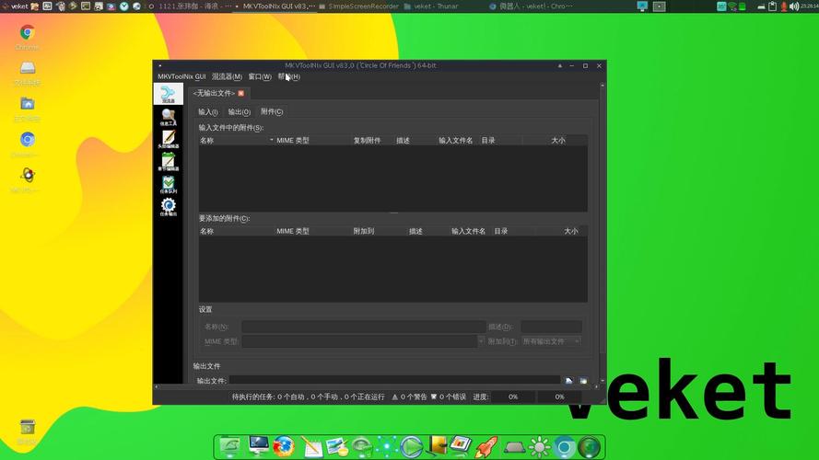Select the 附件(C) tab
819x460 pixels.
coord(272,111)
